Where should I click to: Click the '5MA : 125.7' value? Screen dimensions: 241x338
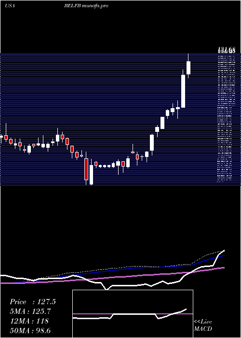coord(31,311)
